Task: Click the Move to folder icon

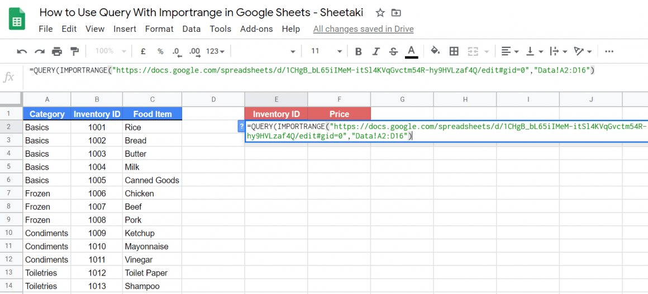Action: (396, 13)
